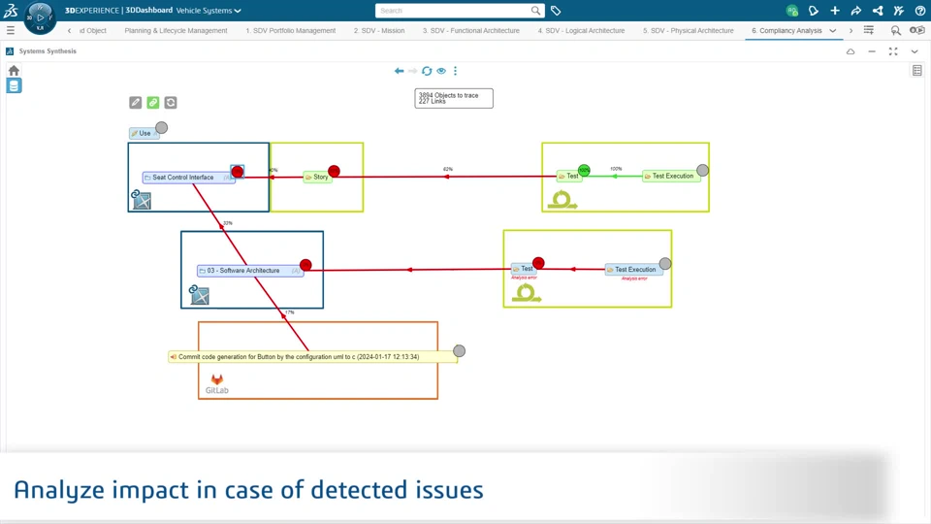Click the Test node with green status

(569, 177)
